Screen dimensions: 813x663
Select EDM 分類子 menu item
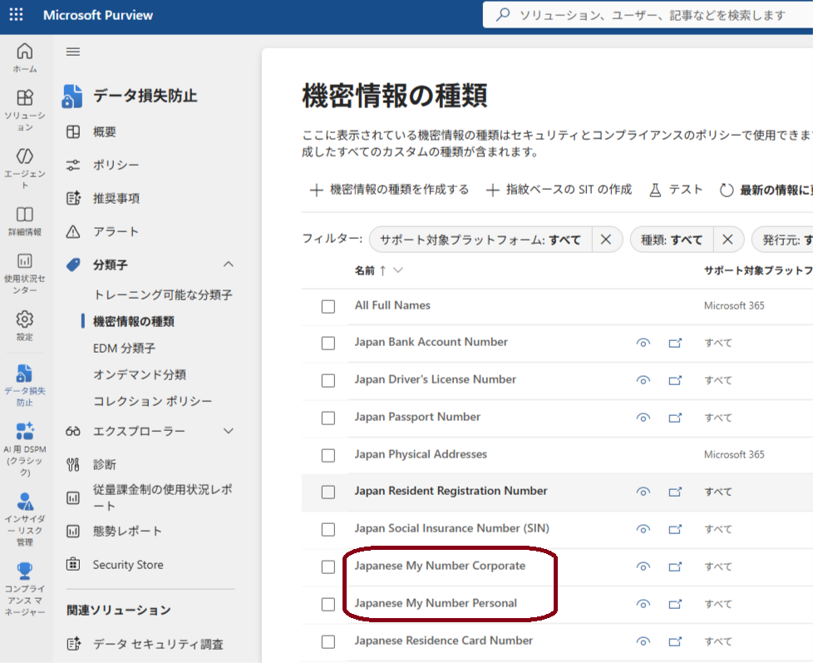[x=124, y=348]
